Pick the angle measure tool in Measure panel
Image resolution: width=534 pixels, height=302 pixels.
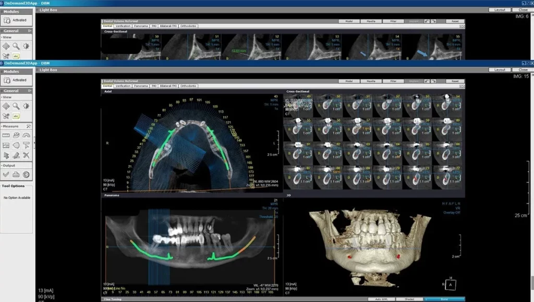26,135
